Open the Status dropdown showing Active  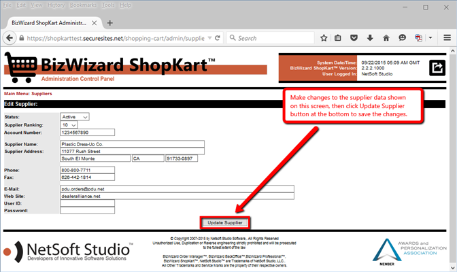(75, 116)
